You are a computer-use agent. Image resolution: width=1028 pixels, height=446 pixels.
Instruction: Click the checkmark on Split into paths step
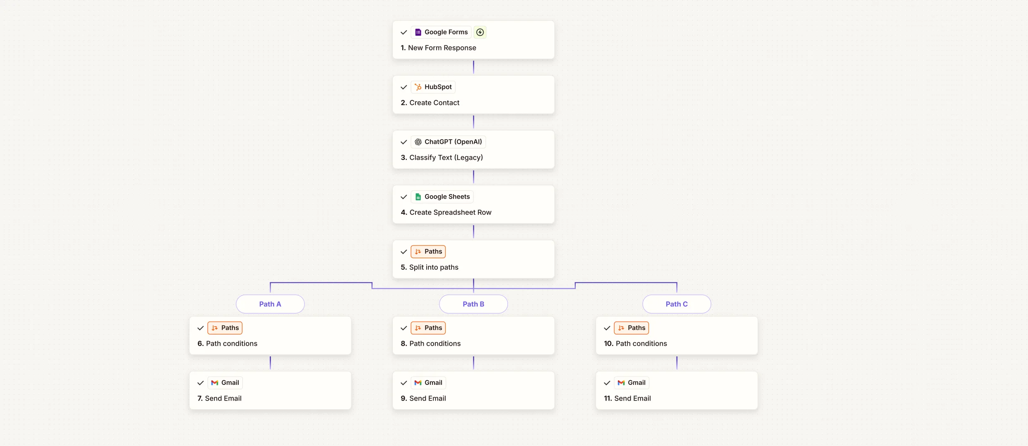(x=404, y=251)
